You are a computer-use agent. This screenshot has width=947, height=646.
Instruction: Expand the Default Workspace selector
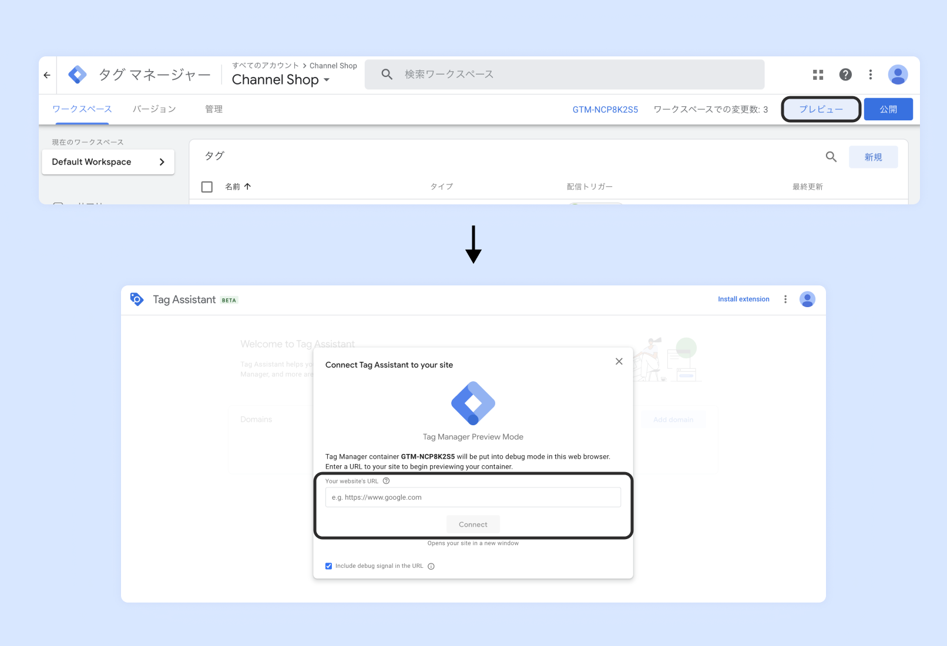108,162
